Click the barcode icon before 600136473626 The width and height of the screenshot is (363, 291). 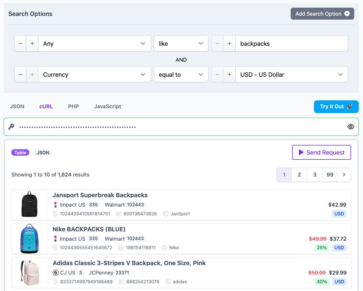pyautogui.click(x=119, y=214)
